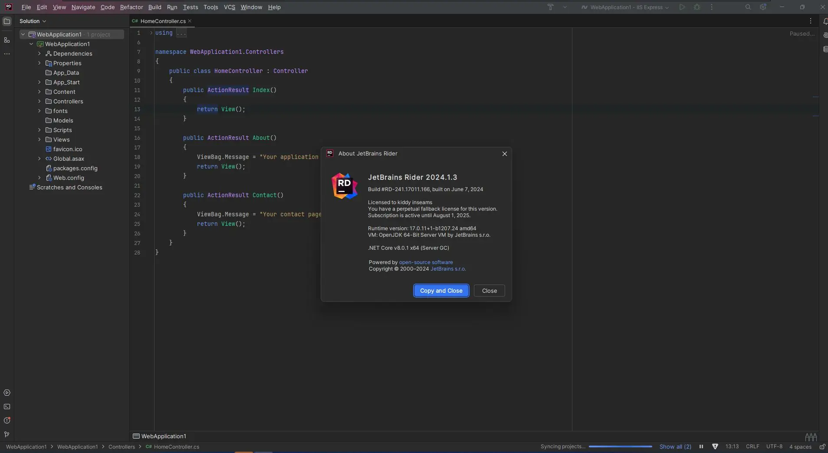The height and width of the screenshot is (453, 828).
Task: Click the Build hammer icon
Action: point(550,7)
